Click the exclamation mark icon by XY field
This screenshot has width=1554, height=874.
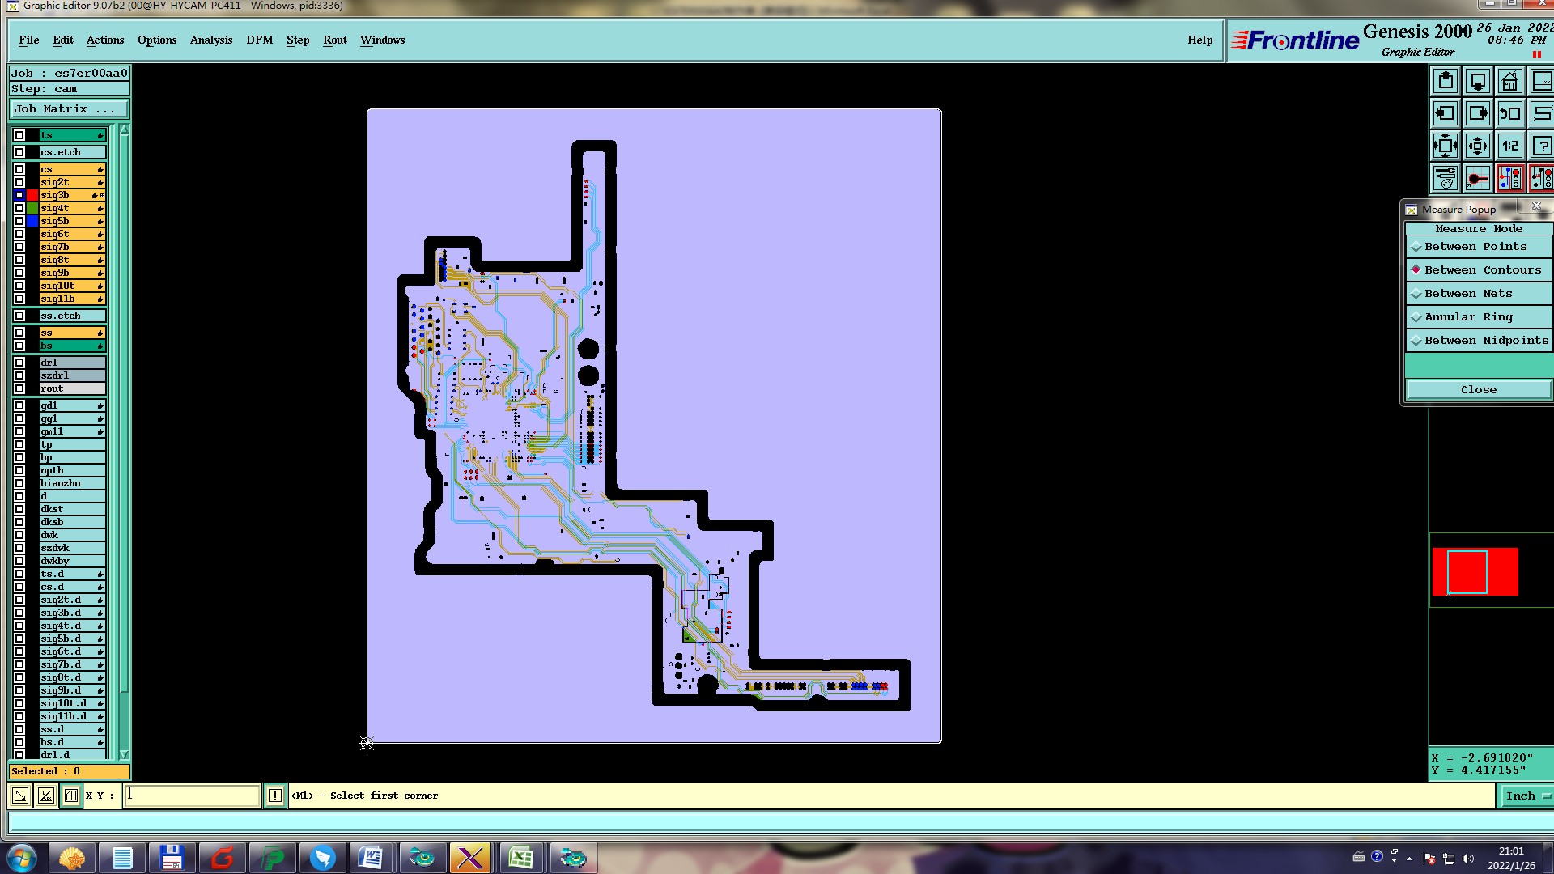pos(275,796)
